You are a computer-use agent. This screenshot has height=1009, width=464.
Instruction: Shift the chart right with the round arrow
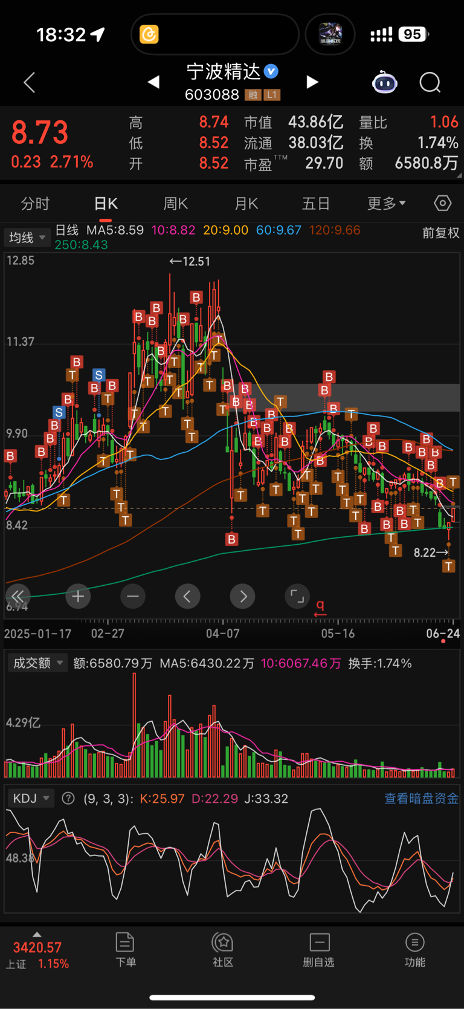(243, 597)
